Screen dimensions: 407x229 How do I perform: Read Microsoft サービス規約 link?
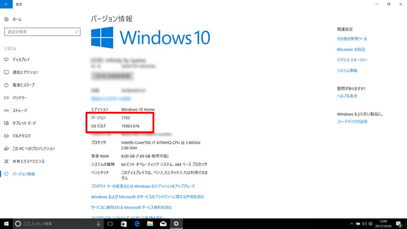point(131,207)
